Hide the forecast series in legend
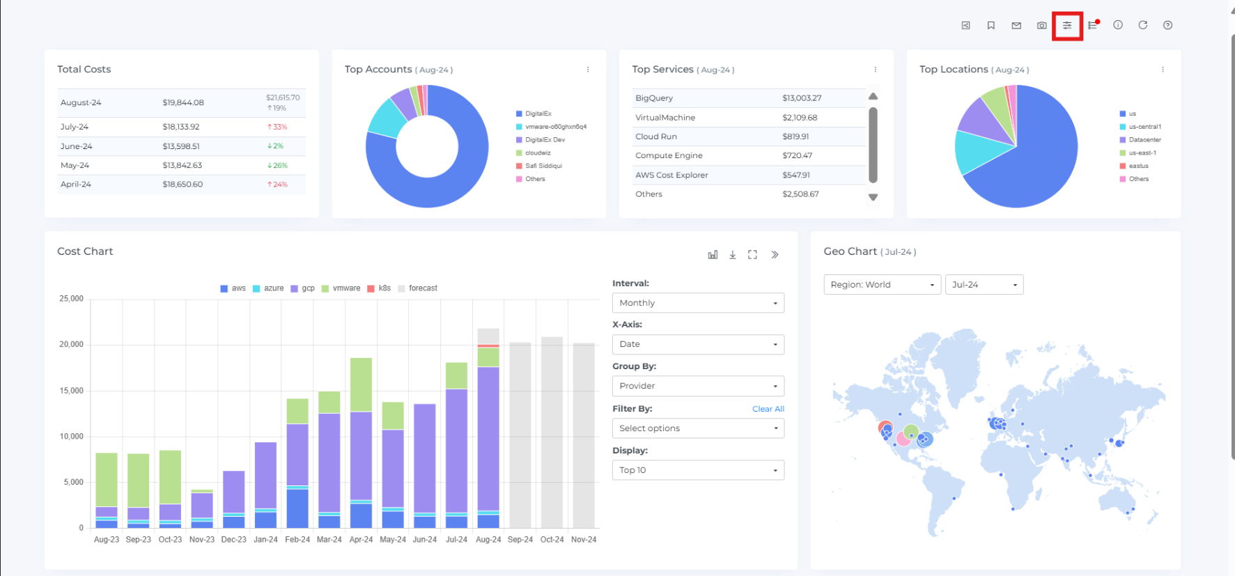This screenshot has width=1235, height=576. pos(417,288)
